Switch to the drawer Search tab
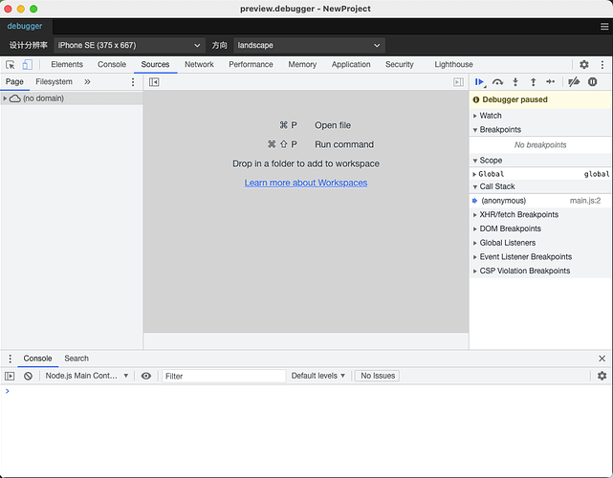The image size is (613, 478). pyautogui.click(x=77, y=358)
